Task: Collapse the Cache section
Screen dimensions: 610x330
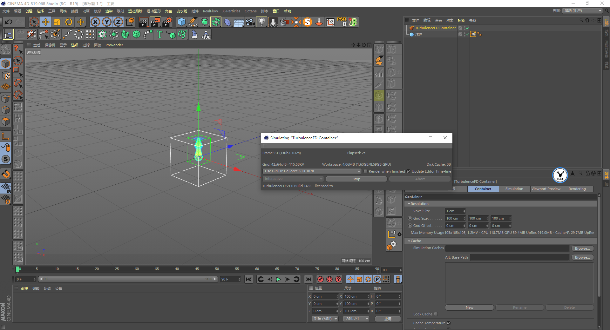Action: click(x=409, y=241)
